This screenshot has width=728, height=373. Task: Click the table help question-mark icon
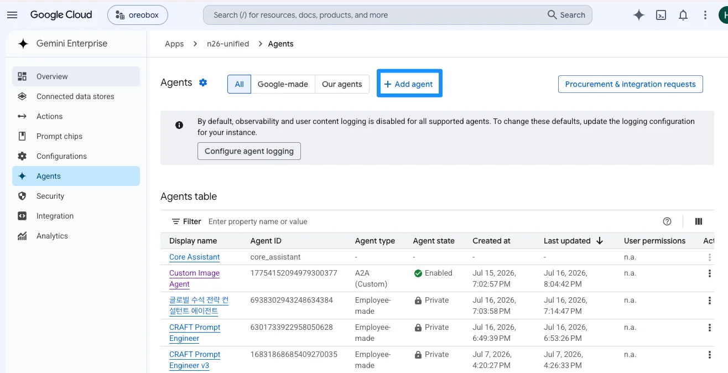667,221
